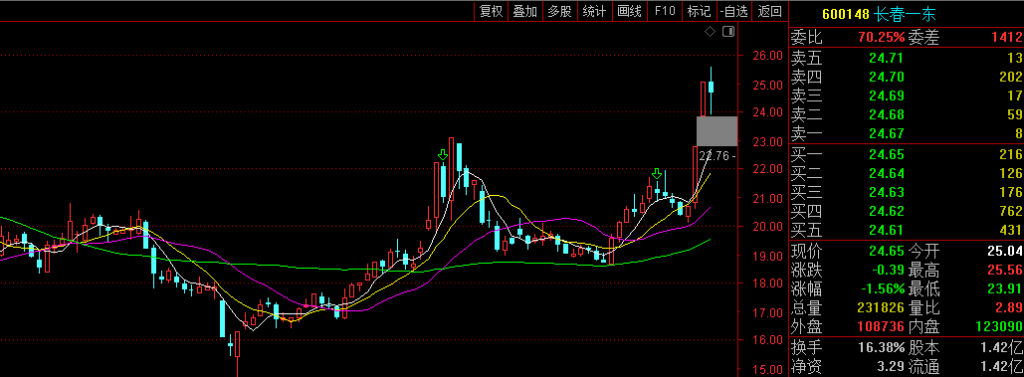Open the 统计 statistics tool
The image size is (1024, 377).
(x=594, y=11)
